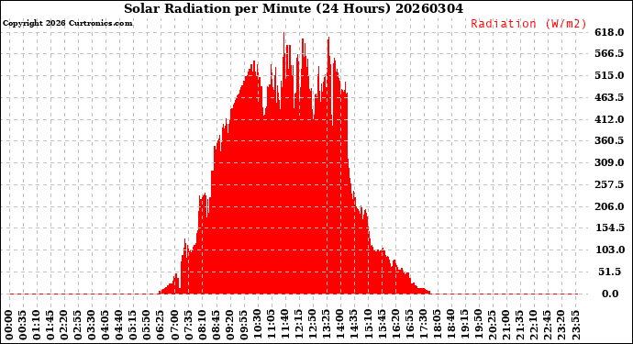
Task: Click the 06:25 time axis label
Action: [x=161, y=326]
